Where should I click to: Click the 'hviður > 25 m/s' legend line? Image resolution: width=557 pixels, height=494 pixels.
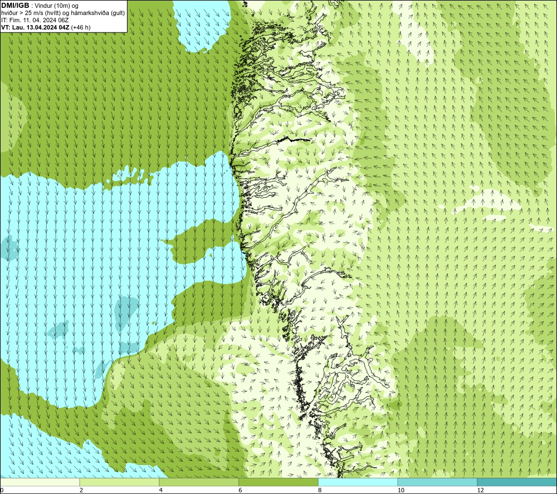click(63, 13)
